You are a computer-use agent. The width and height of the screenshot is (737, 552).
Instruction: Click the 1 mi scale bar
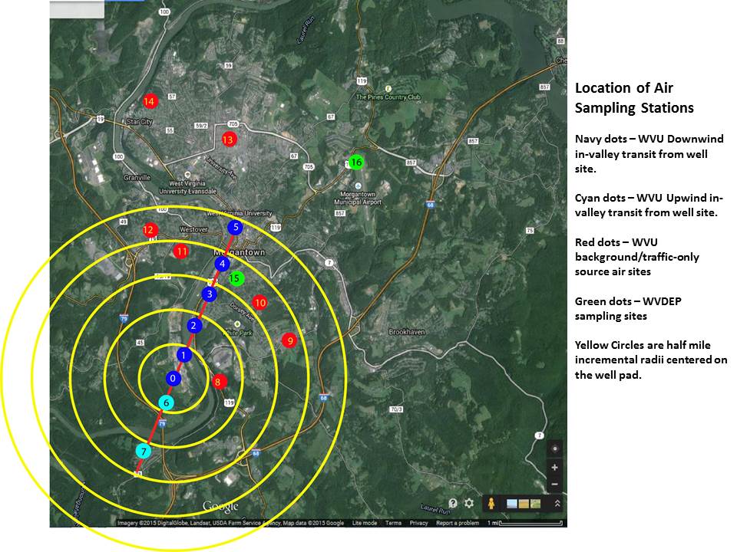pyautogui.click(x=525, y=523)
